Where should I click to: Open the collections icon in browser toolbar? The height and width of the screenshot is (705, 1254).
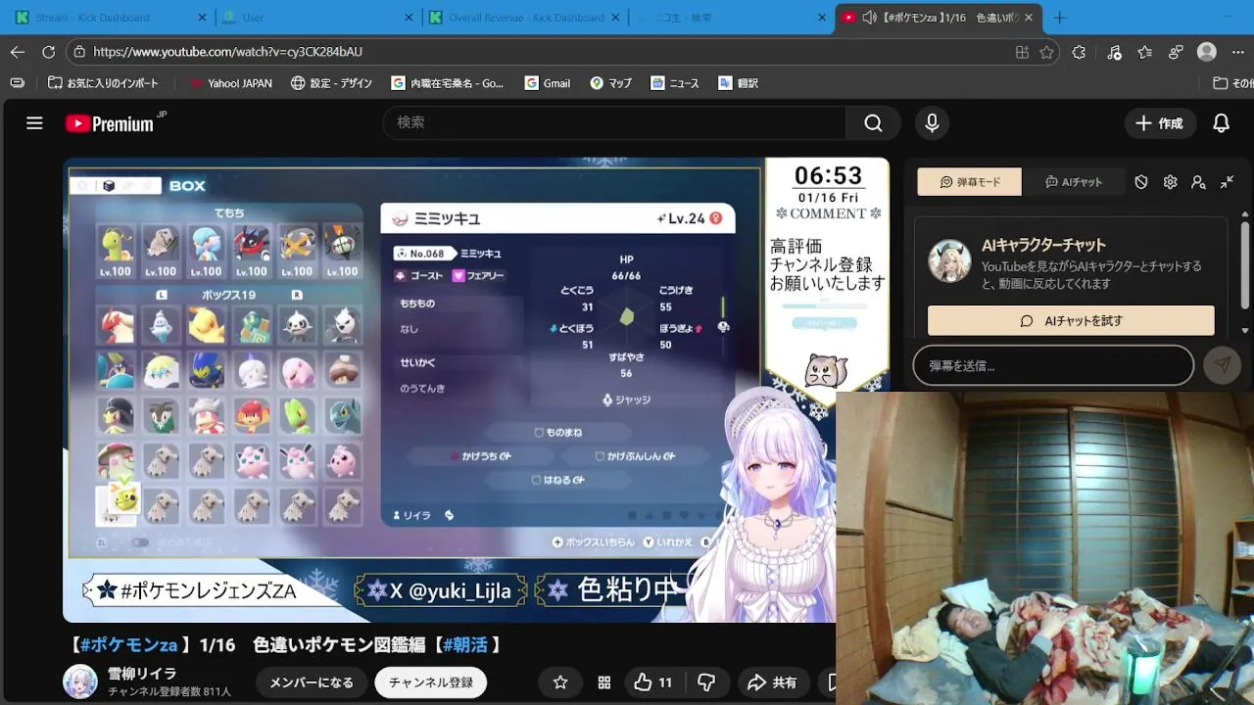[1177, 52]
